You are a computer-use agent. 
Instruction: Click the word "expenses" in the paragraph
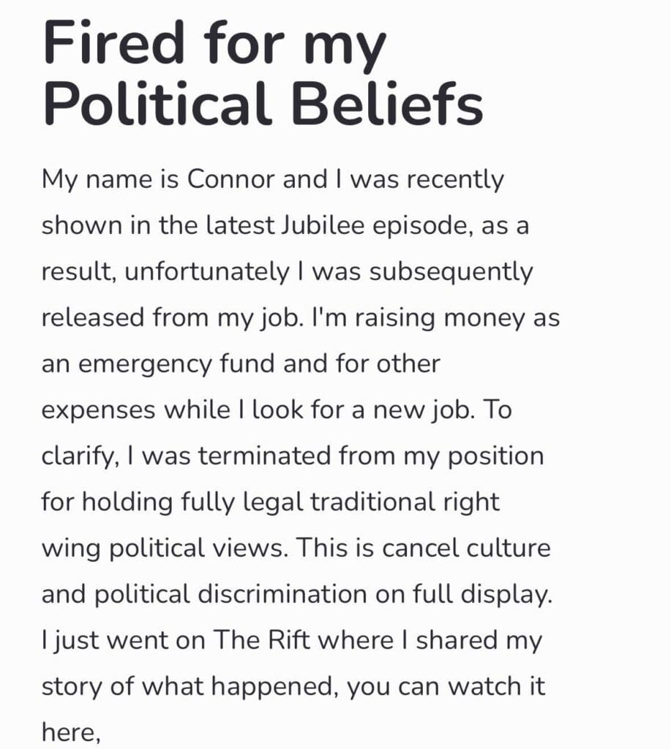(98, 410)
